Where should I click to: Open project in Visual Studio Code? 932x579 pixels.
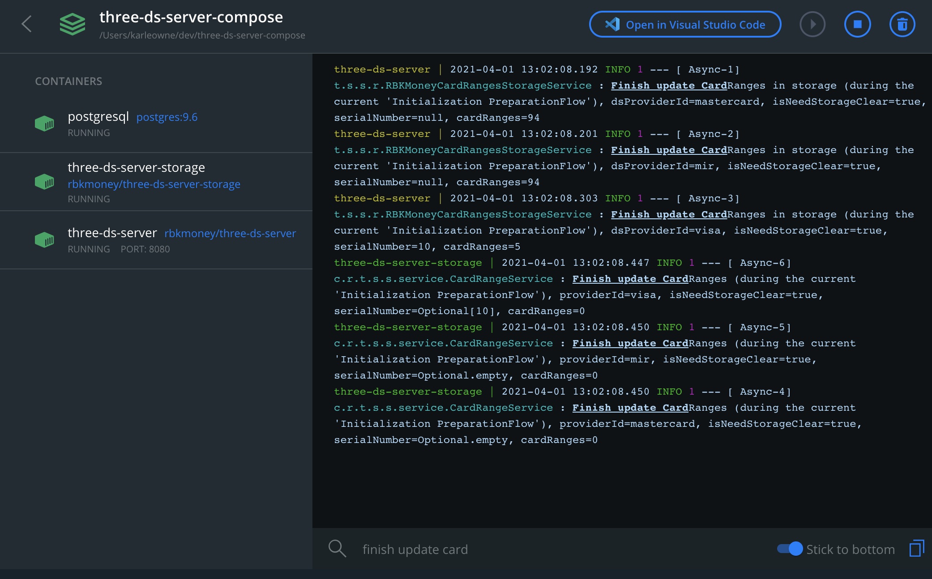click(x=685, y=25)
